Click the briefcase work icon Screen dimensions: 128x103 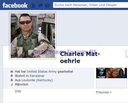click(x=12, y=72)
